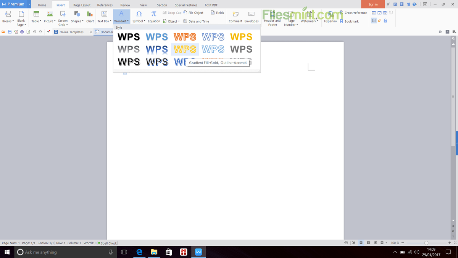
Task: Undo the last action
Action: coord(35,32)
